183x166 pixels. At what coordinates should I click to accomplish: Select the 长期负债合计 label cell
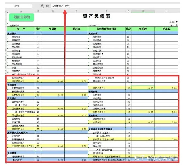(x=107, y=112)
